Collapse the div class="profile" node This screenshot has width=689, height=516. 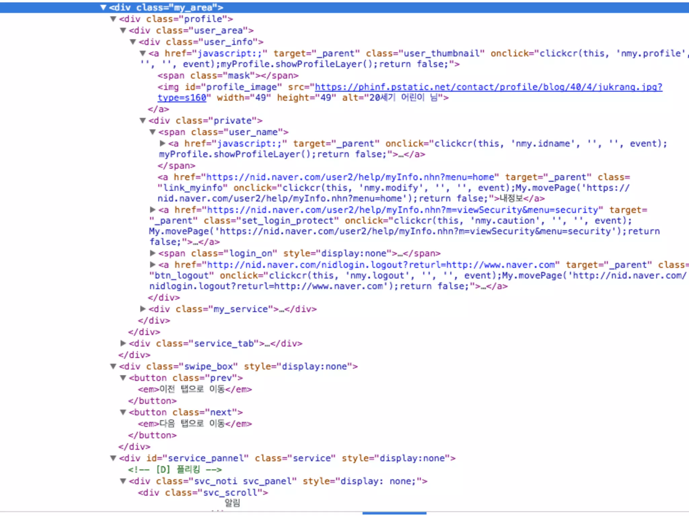[x=113, y=19]
